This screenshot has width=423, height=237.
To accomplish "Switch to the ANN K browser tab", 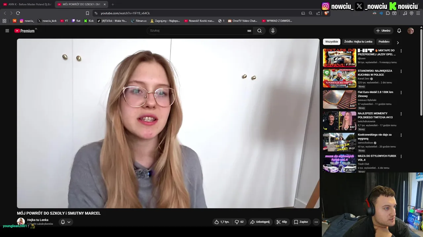I will pyautogui.click(x=27, y=4).
